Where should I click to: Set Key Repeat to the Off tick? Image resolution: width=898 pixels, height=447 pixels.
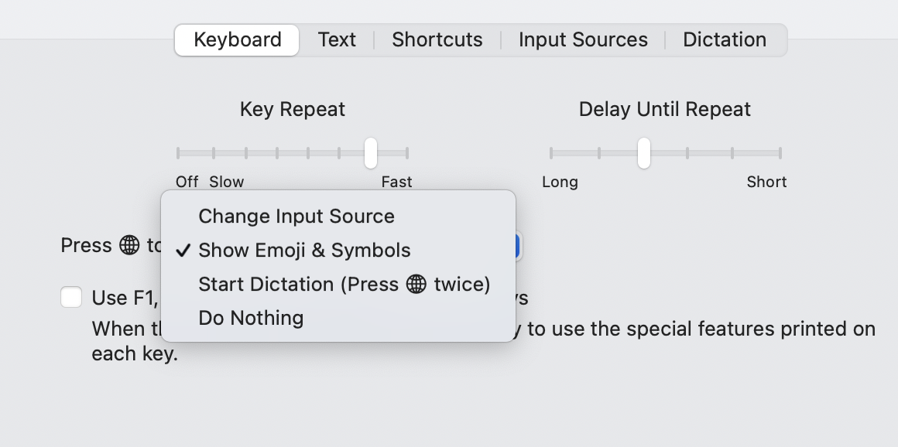[x=178, y=153]
